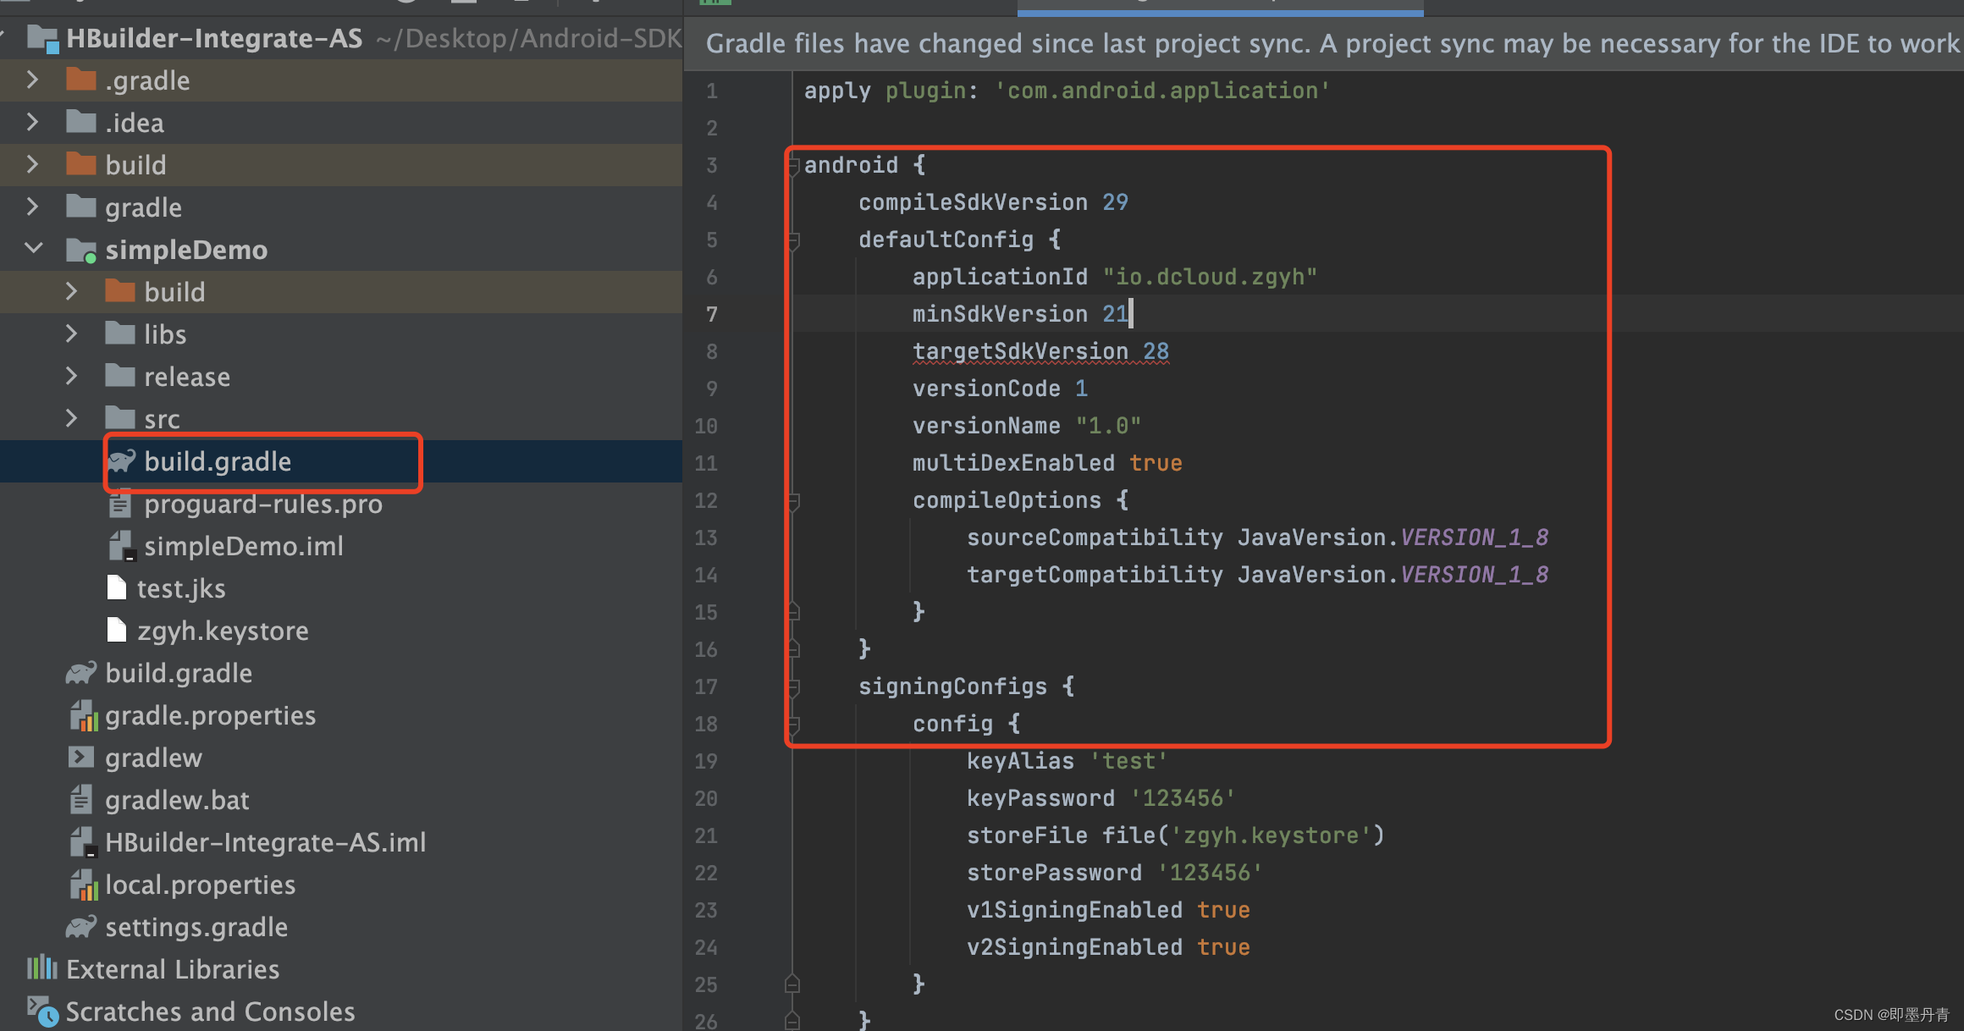Screen dimensions: 1964x1031
Task: Click the simpleDemo.iml file icon
Action: pyautogui.click(x=121, y=546)
